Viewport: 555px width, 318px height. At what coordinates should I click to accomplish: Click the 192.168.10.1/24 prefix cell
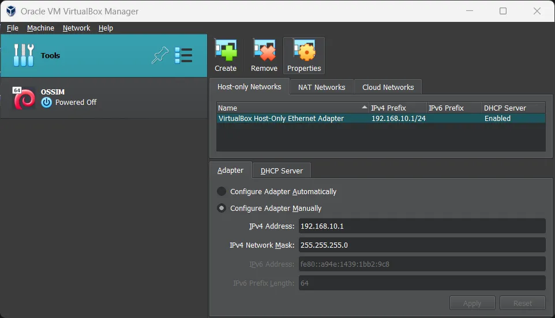click(398, 118)
